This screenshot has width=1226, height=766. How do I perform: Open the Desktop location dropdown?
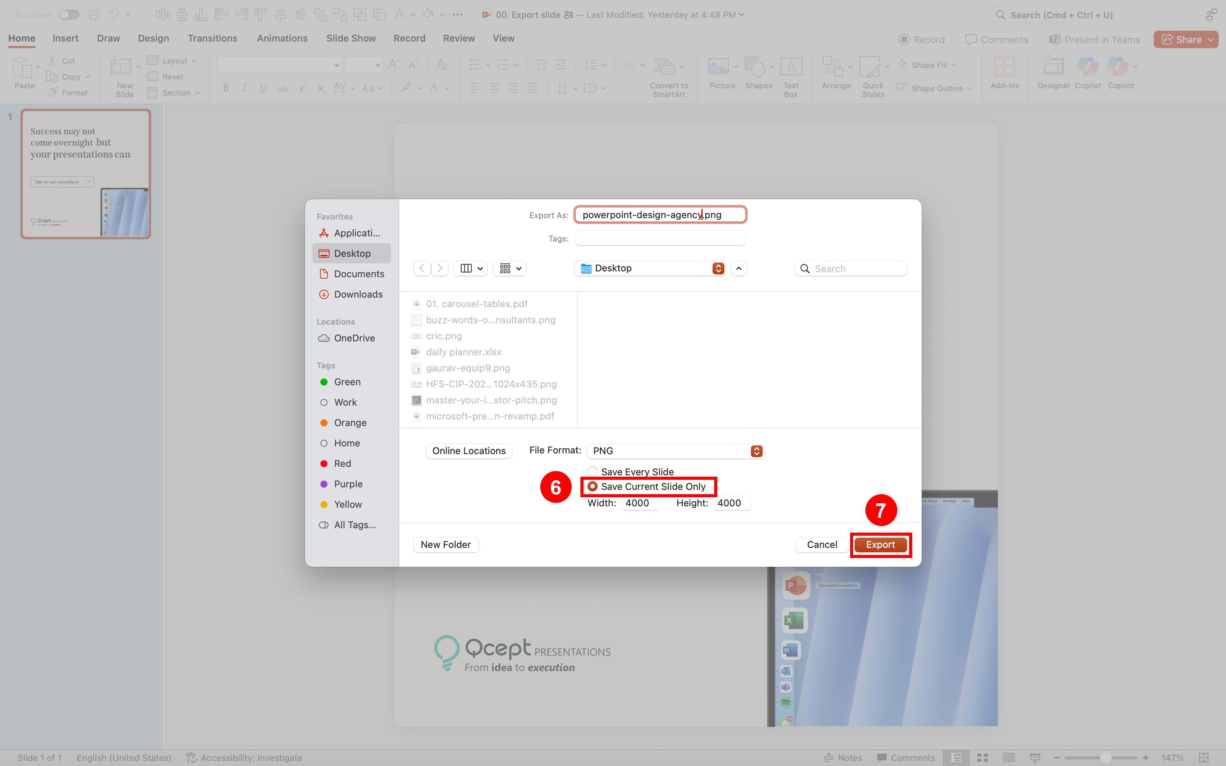point(649,268)
